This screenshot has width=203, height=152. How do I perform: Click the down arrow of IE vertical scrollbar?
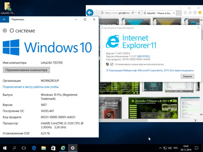(201, 115)
